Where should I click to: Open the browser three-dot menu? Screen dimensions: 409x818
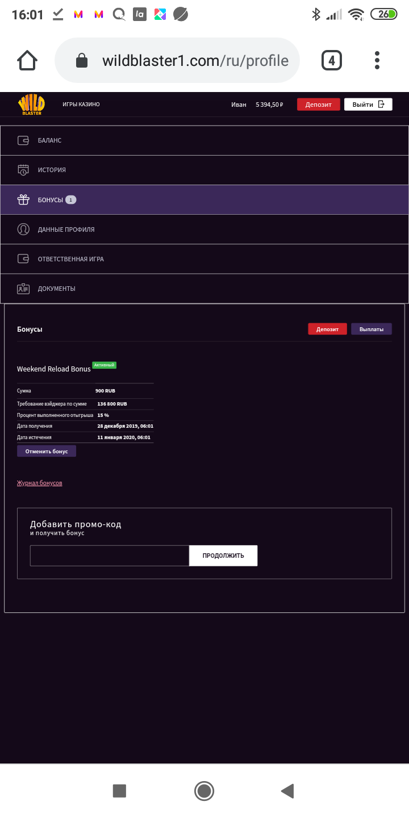click(x=377, y=60)
